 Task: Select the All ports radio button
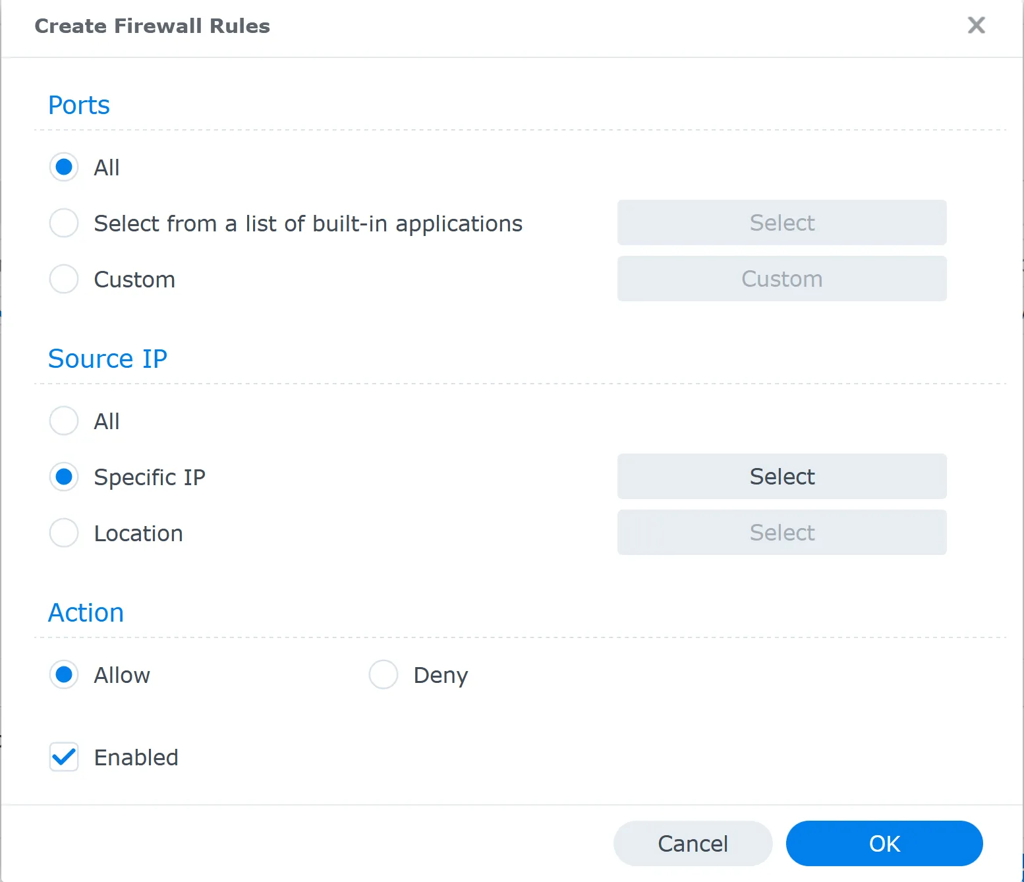(63, 167)
